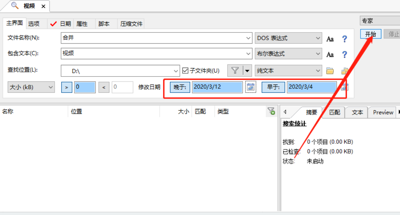Browse for a single search folder
This screenshot has height=215, width=400.
[330, 71]
